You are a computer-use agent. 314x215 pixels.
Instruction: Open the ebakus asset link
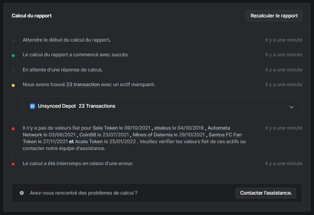coord(162,128)
